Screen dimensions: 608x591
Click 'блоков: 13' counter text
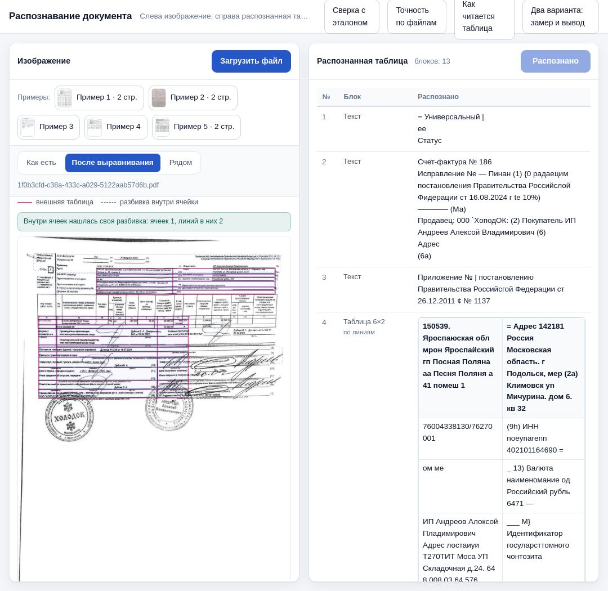pos(432,61)
